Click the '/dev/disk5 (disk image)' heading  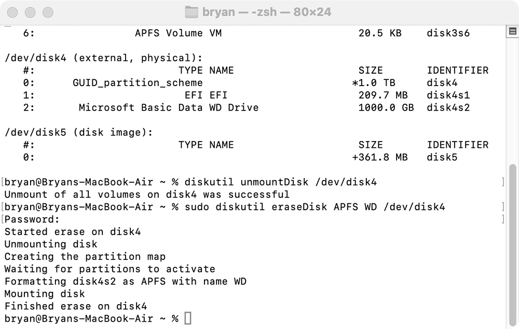pos(77,132)
